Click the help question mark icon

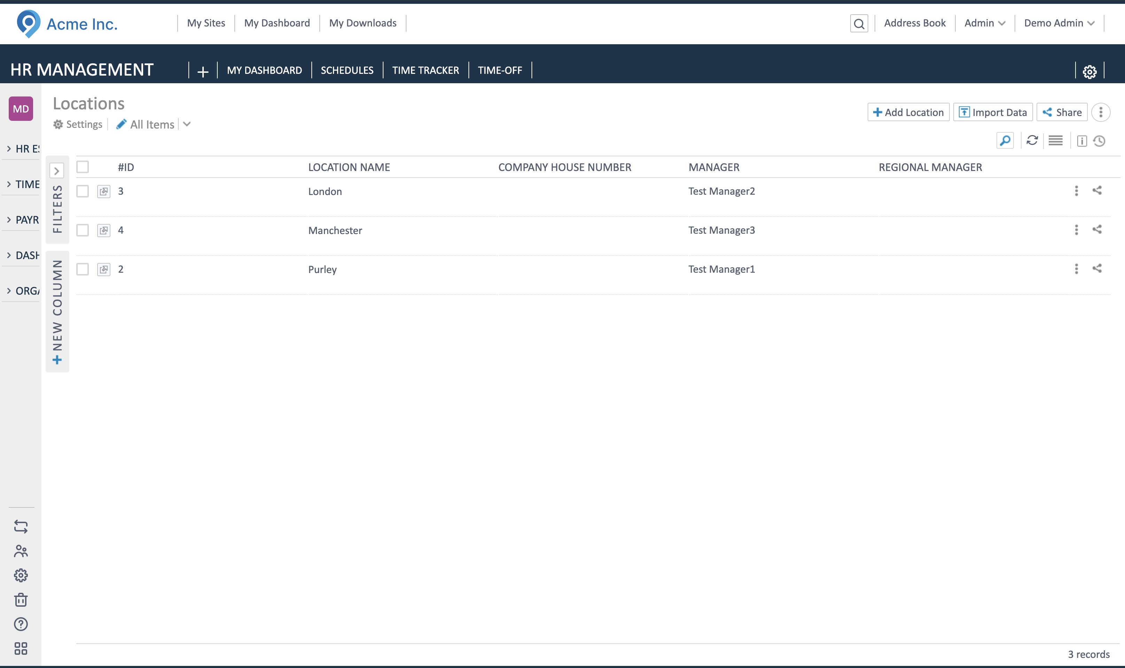tap(21, 624)
